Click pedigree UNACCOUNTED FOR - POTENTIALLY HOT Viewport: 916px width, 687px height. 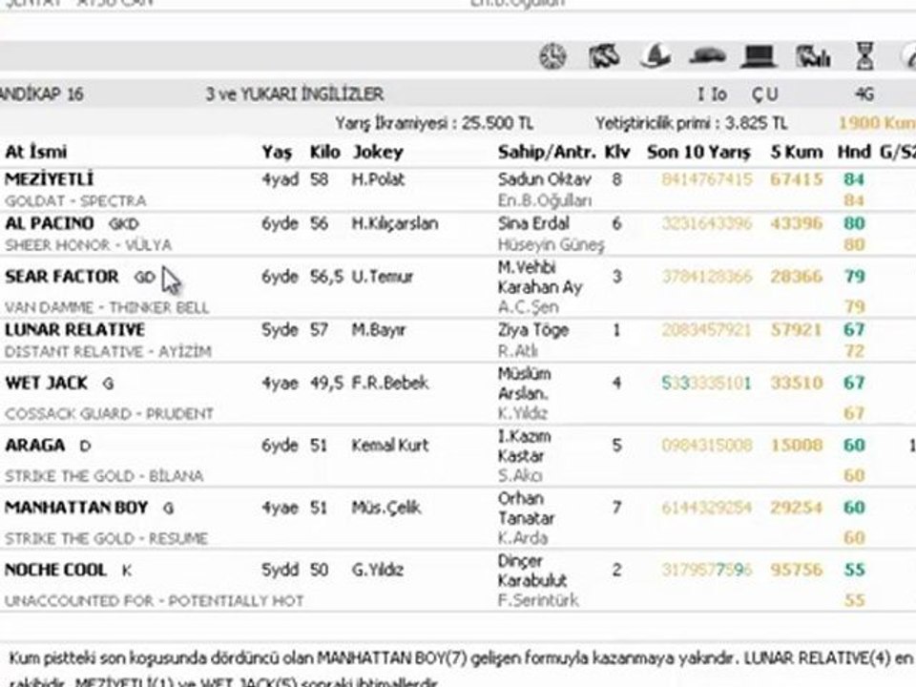pyautogui.click(x=154, y=600)
